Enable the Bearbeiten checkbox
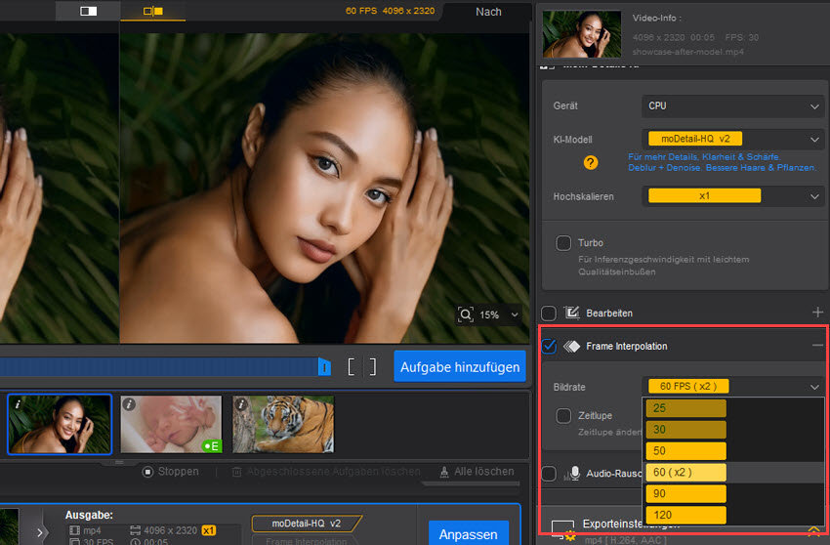830x545 pixels. point(549,314)
